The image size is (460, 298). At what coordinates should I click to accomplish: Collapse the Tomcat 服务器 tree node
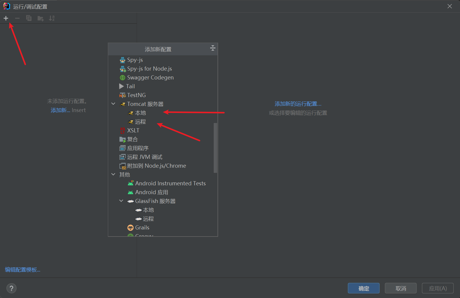(113, 104)
